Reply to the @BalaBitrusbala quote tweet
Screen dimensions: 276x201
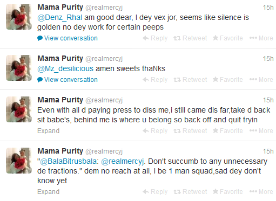click(x=155, y=192)
